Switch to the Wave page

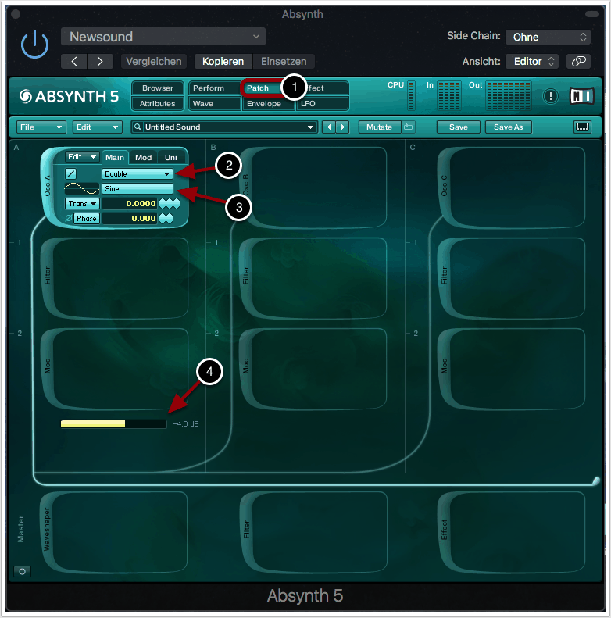point(214,104)
